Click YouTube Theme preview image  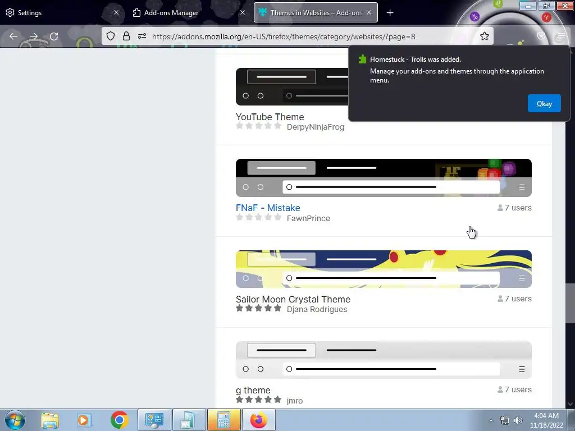[x=292, y=86]
